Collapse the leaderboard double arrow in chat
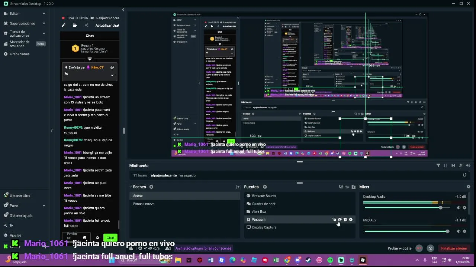Image resolution: width=476 pixels, height=267 pixels. (90, 59)
